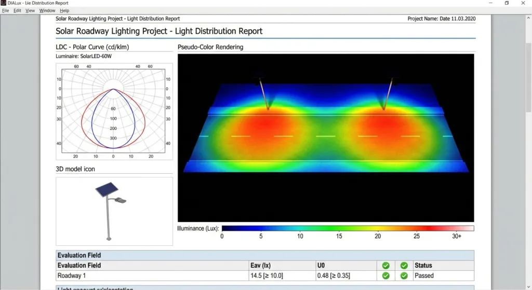532x290 pixels.
Task: Click the '30+' label on illuminance scale
Action: point(457,236)
